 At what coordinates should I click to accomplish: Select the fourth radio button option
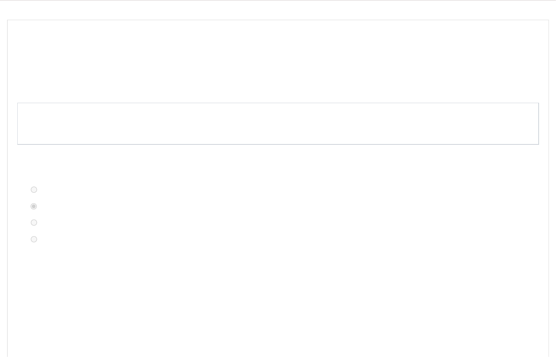pos(34,239)
